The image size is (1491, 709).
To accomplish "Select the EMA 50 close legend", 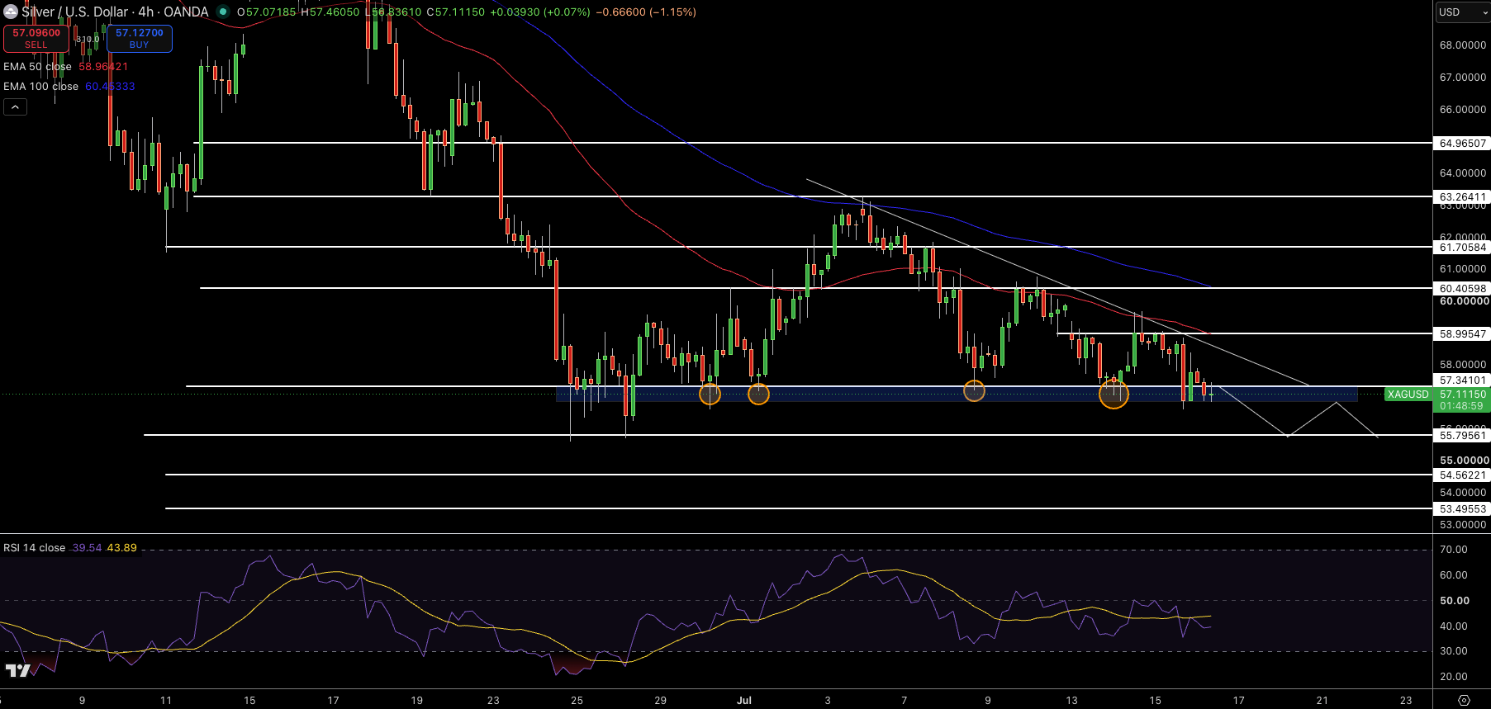I will (37, 67).
